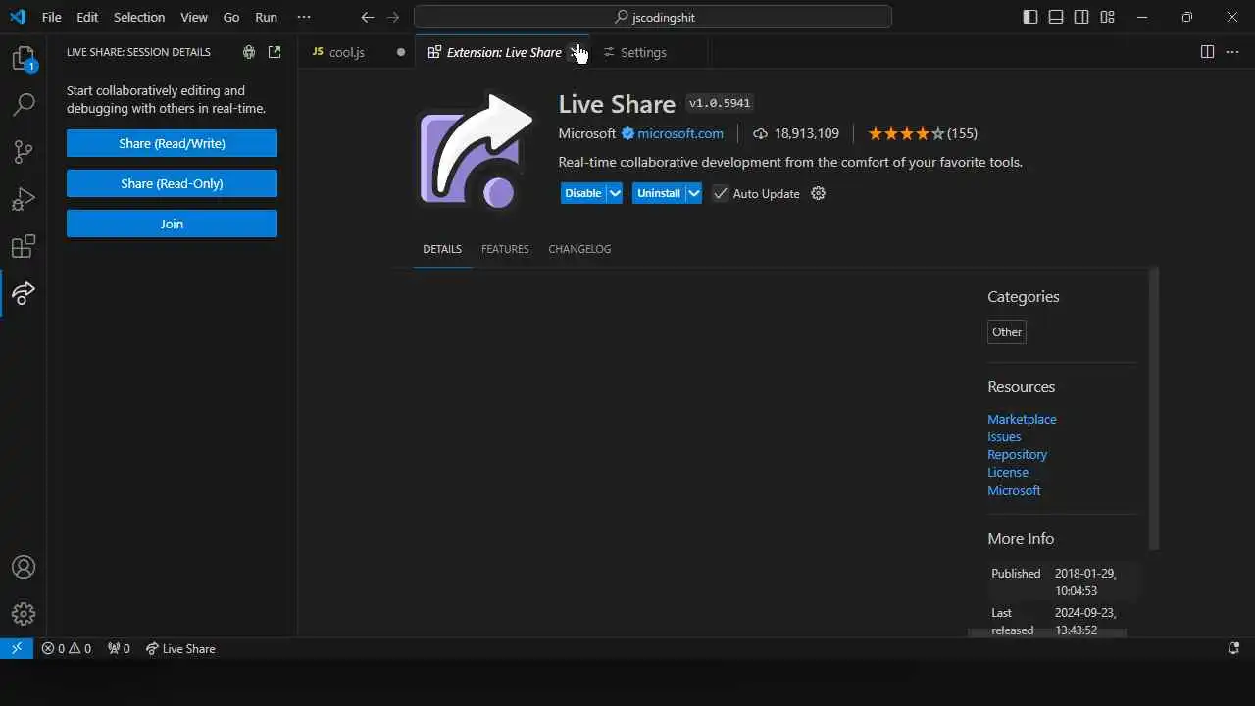
Task: Click the install count 18,913,109
Action: [796, 133]
